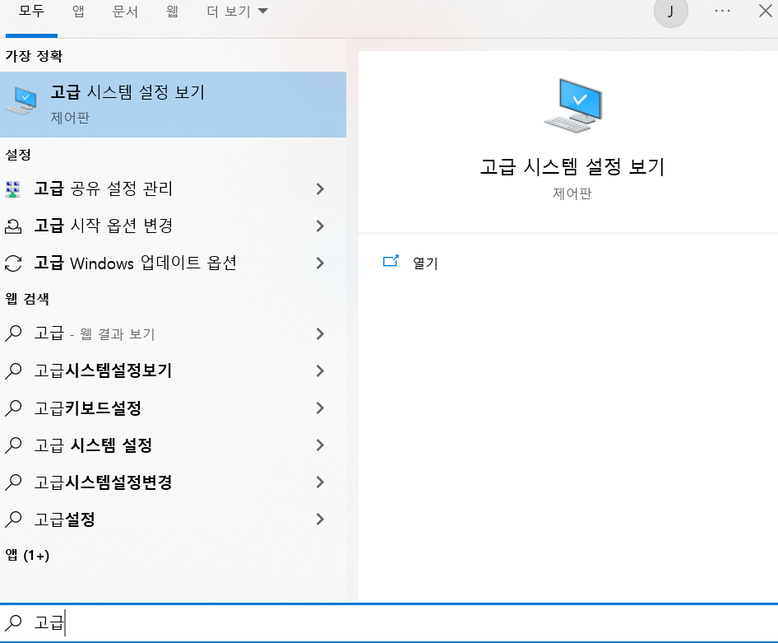Open the 더 보기 dropdown
Viewport: 778px width, 643px height.
point(237,11)
